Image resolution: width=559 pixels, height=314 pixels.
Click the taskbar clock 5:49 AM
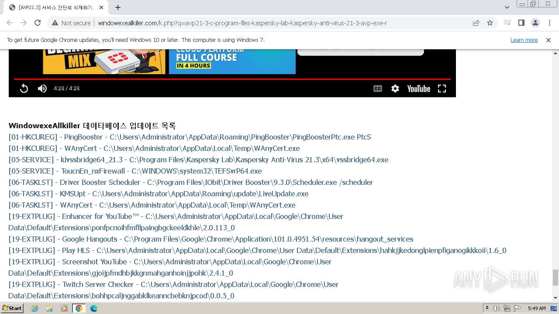coord(537,308)
